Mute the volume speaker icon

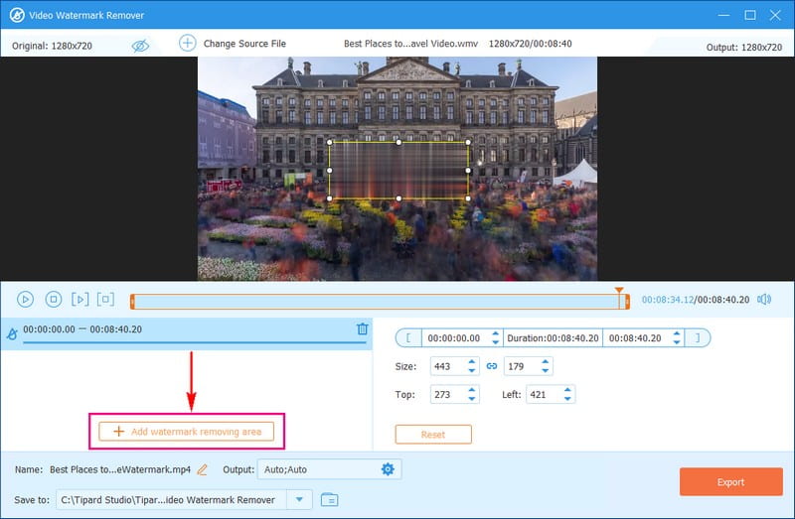(x=764, y=299)
